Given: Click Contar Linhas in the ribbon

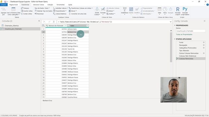Looking at the screenshot, I should pos(26,14).
